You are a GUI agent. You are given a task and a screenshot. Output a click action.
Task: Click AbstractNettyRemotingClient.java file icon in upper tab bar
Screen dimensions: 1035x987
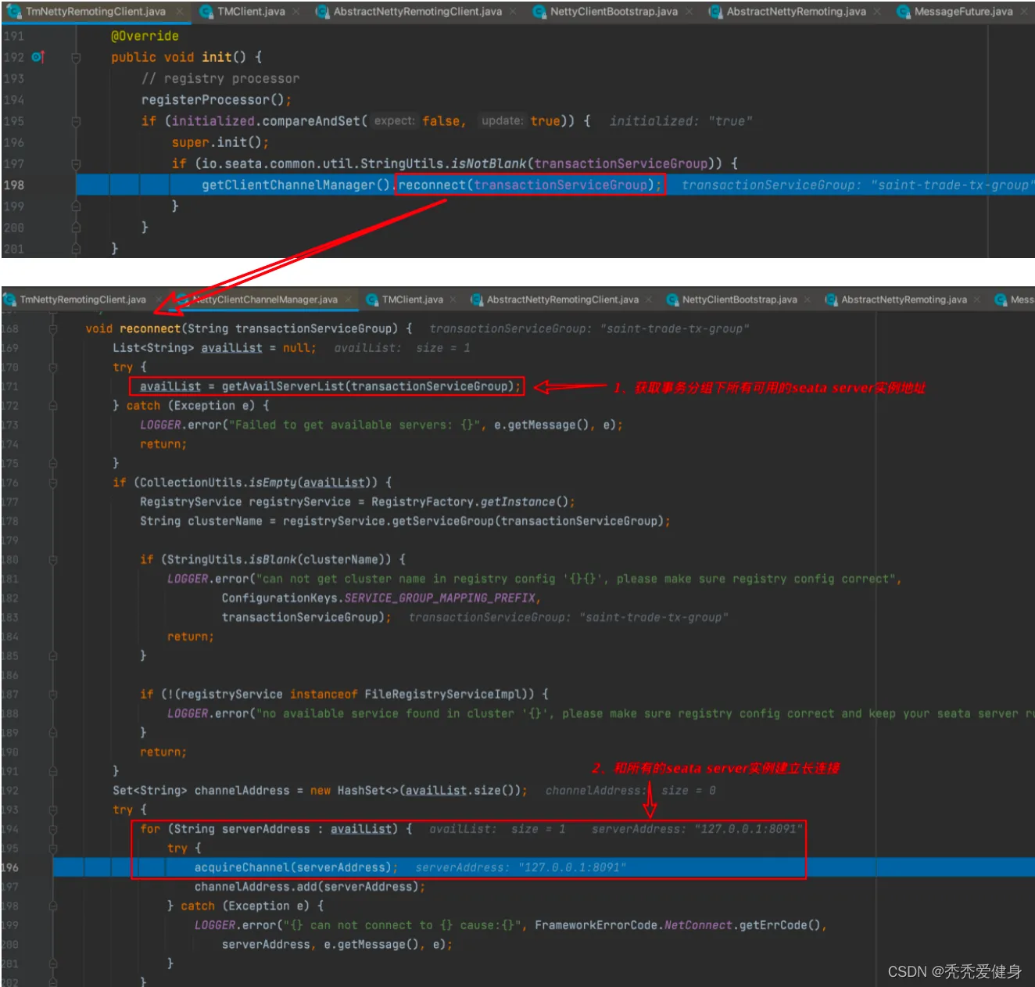click(322, 12)
